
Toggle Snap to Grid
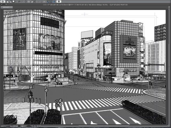click(54, 2)
